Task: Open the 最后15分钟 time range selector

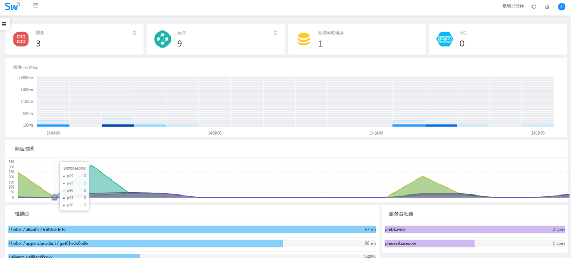Action: pos(513,6)
